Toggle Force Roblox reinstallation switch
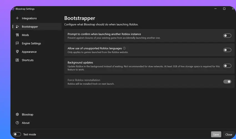The height and width of the screenshot is (139, 236). coord(227,82)
